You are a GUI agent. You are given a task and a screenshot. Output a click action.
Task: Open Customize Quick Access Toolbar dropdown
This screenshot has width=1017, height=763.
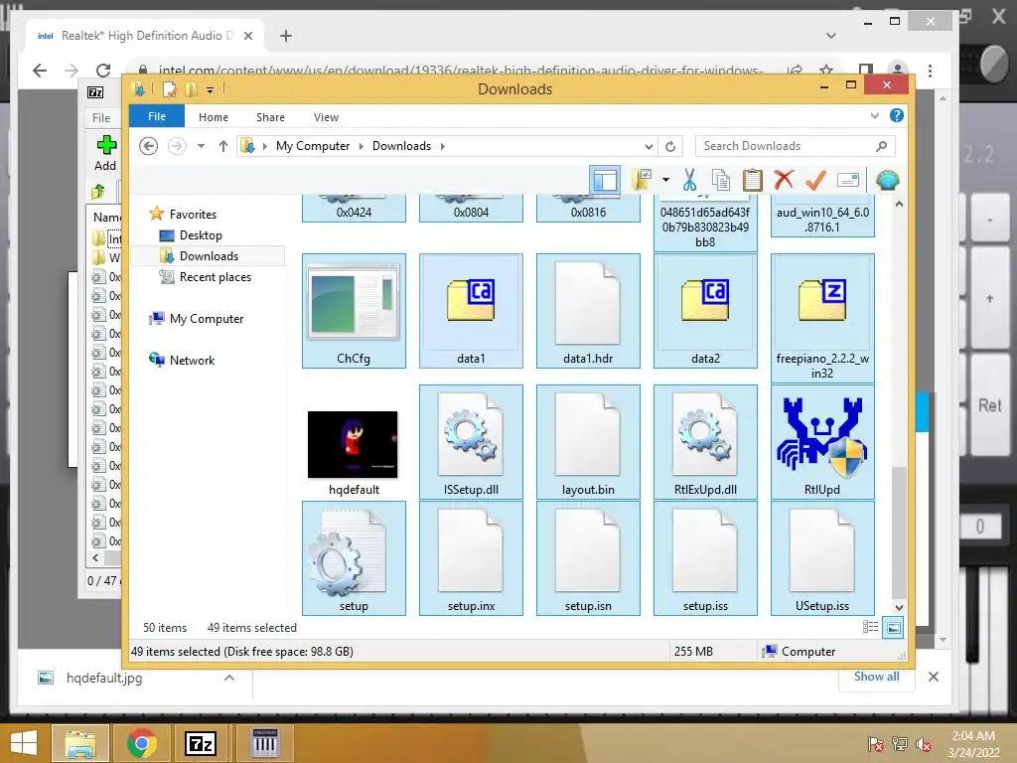pyautogui.click(x=211, y=90)
